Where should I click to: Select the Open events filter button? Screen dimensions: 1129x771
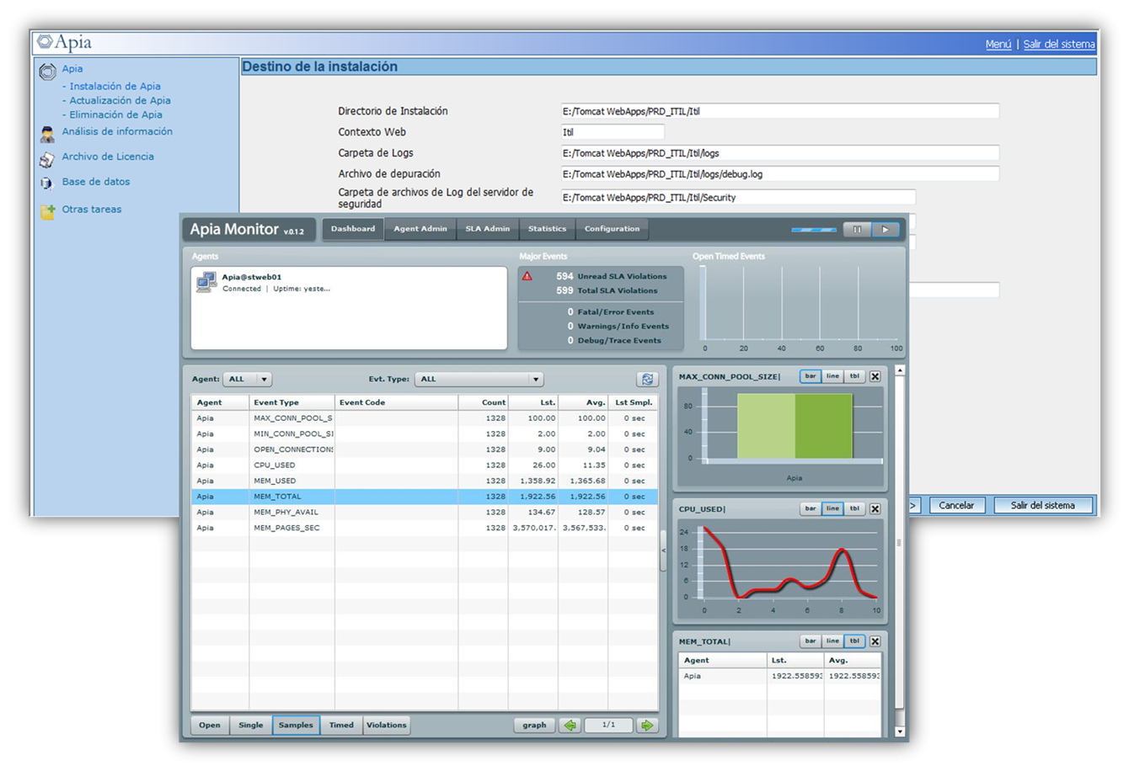pyautogui.click(x=210, y=726)
